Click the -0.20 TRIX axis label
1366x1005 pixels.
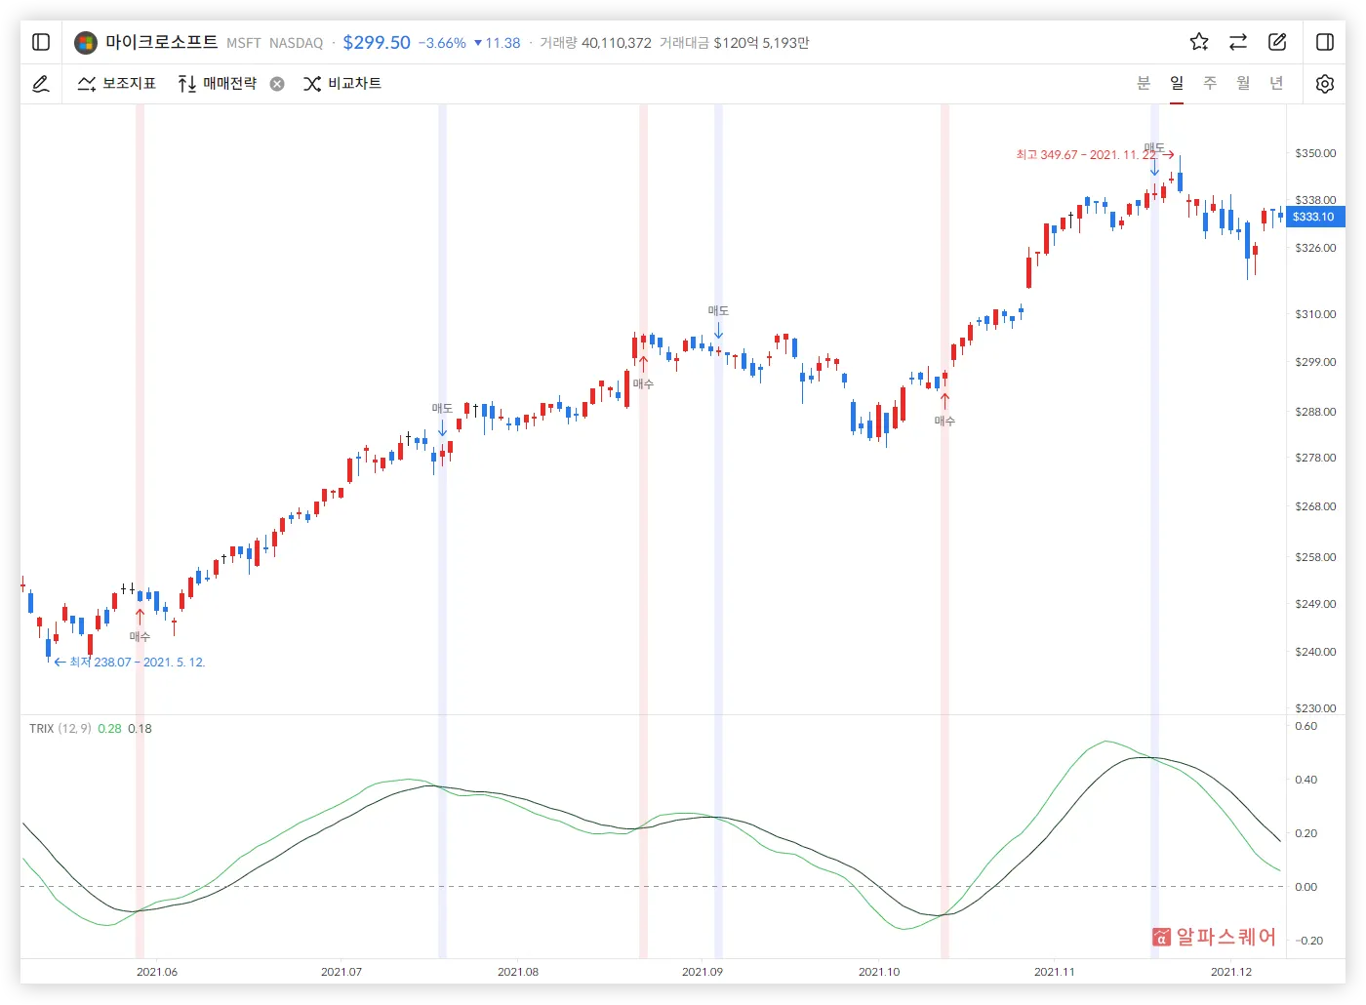(x=1308, y=941)
